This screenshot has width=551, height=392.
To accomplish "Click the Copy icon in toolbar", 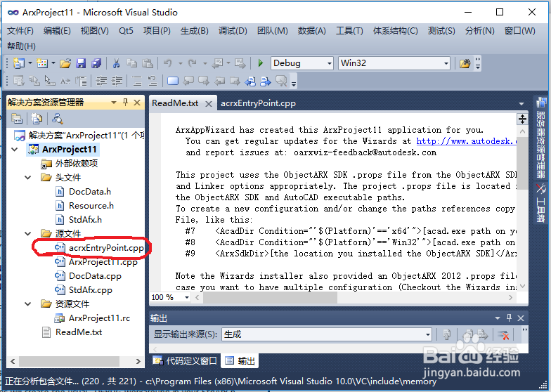I will click(x=132, y=63).
